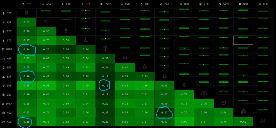The width and height of the screenshot is (276, 128).
Task: Click the 0.90 XLM–BNB correlation cell
Action: pos(184,122)
